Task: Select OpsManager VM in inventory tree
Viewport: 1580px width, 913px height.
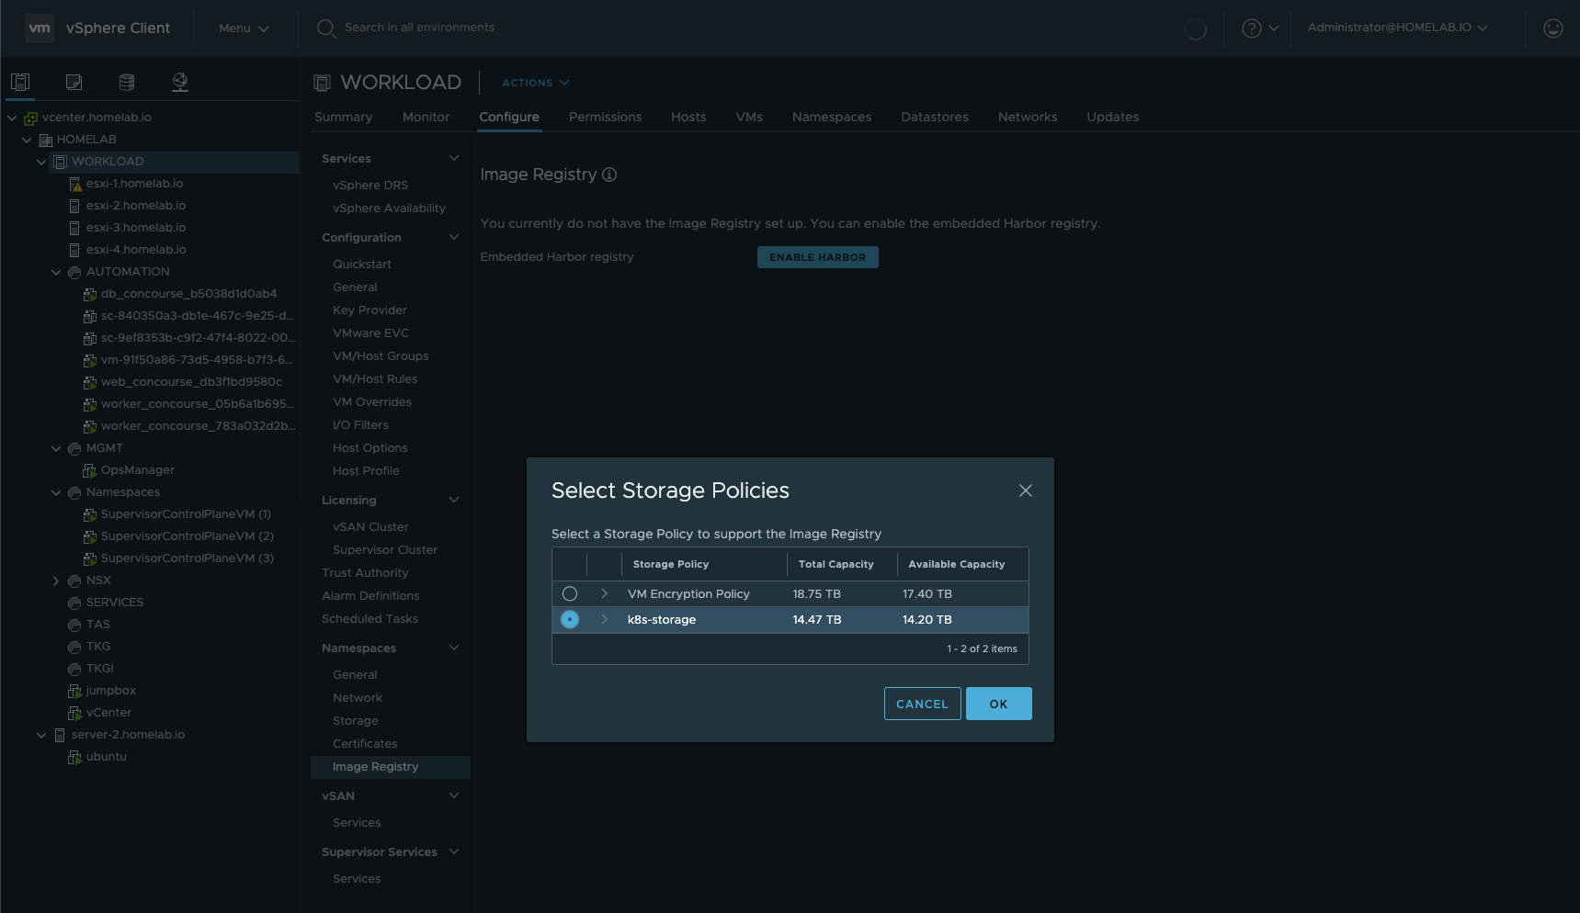Action: coord(137,470)
